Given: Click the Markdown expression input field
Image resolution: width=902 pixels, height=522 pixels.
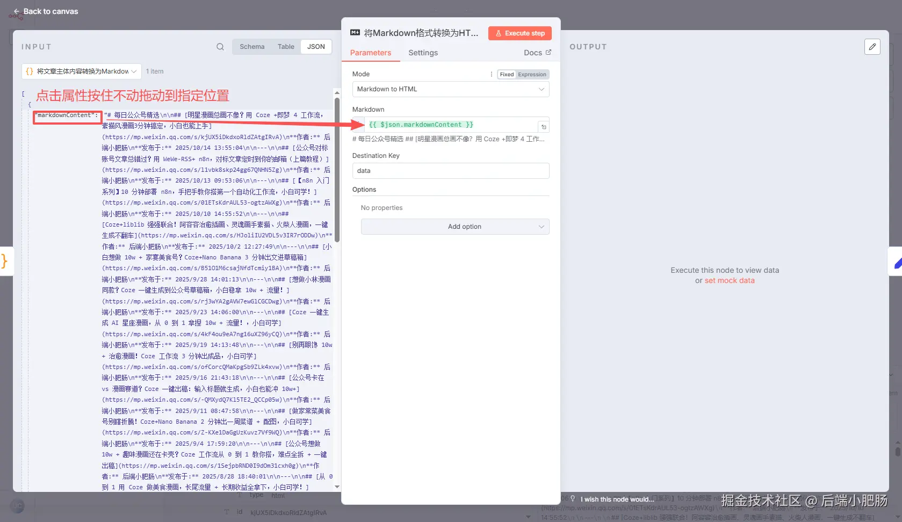Looking at the screenshot, I should point(451,125).
